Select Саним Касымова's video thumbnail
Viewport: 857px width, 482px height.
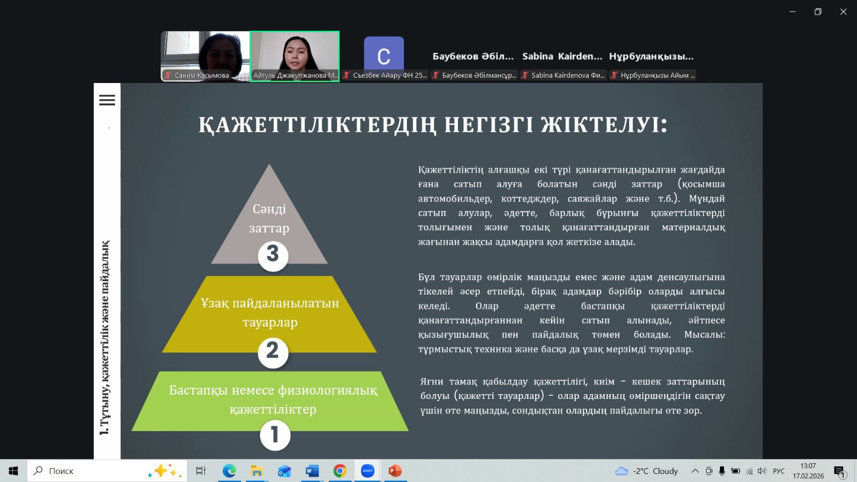pyautogui.click(x=205, y=56)
